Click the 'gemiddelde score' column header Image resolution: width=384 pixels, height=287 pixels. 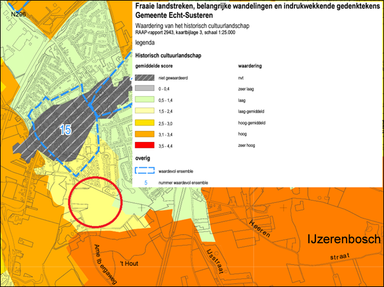[154, 66]
